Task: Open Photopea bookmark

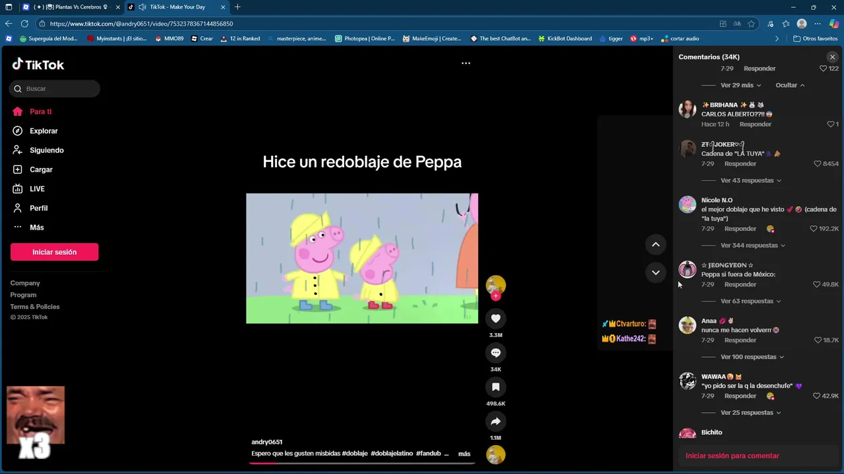Action: (365, 39)
